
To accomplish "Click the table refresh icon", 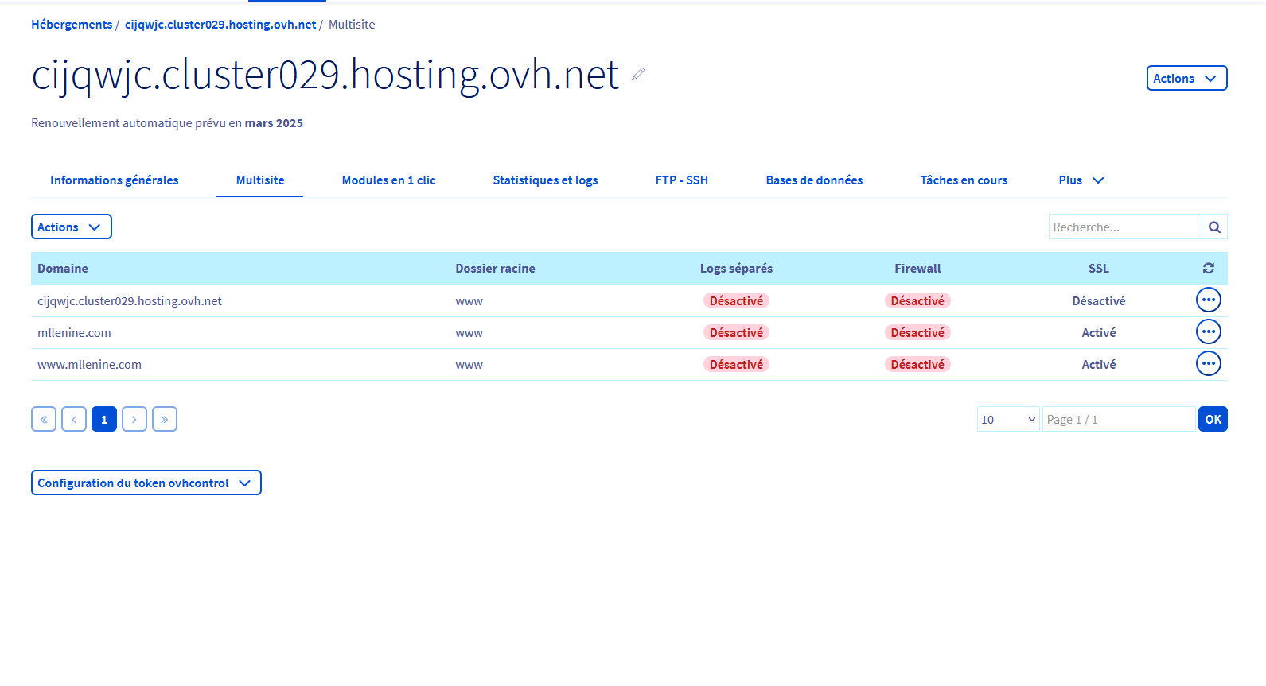I will pyautogui.click(x=1208, y=269).
